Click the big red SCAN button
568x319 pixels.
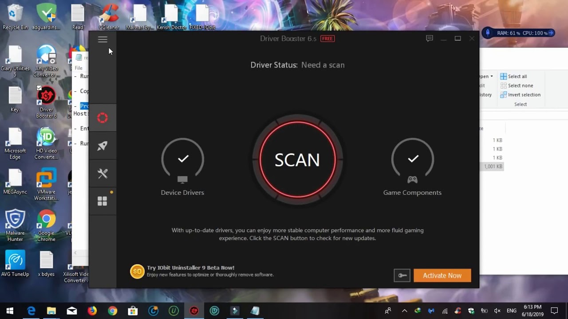click(x=297, y=160)
